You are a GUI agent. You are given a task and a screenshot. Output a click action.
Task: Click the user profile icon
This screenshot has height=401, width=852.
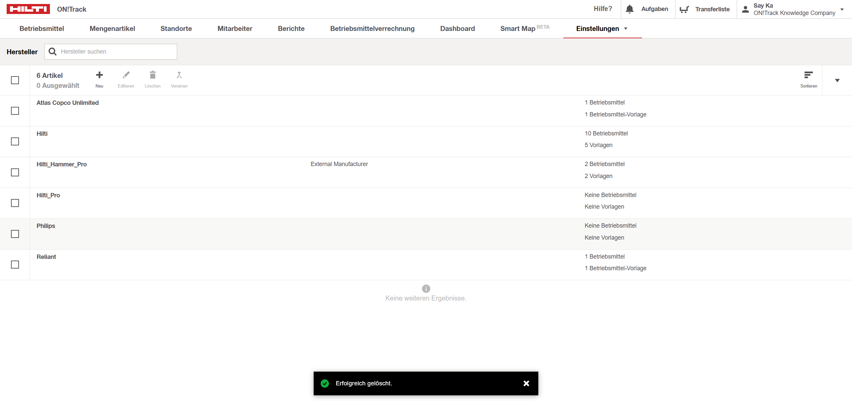pyautogui.click(x=745, y=9)
